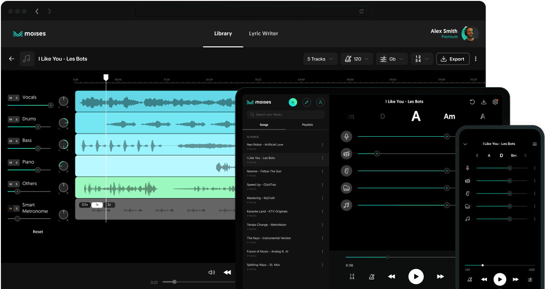This screenshot has height=289, width=545.
Task: Click the Export button
Action: pyautogui.click(x=452, y=59)
